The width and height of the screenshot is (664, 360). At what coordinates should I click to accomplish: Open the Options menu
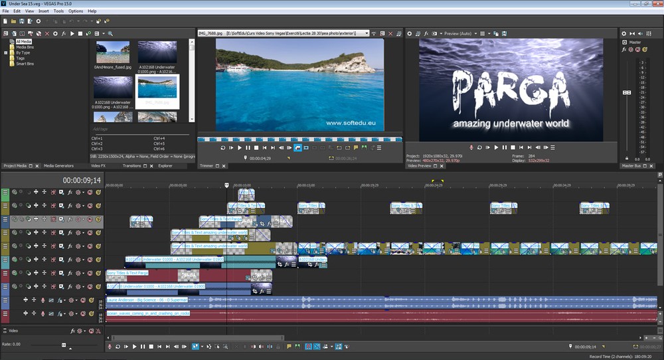76,11
